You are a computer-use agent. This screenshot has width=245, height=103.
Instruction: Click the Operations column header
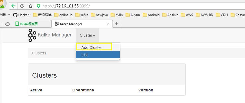pyautogui.click(x=83, y=90)
